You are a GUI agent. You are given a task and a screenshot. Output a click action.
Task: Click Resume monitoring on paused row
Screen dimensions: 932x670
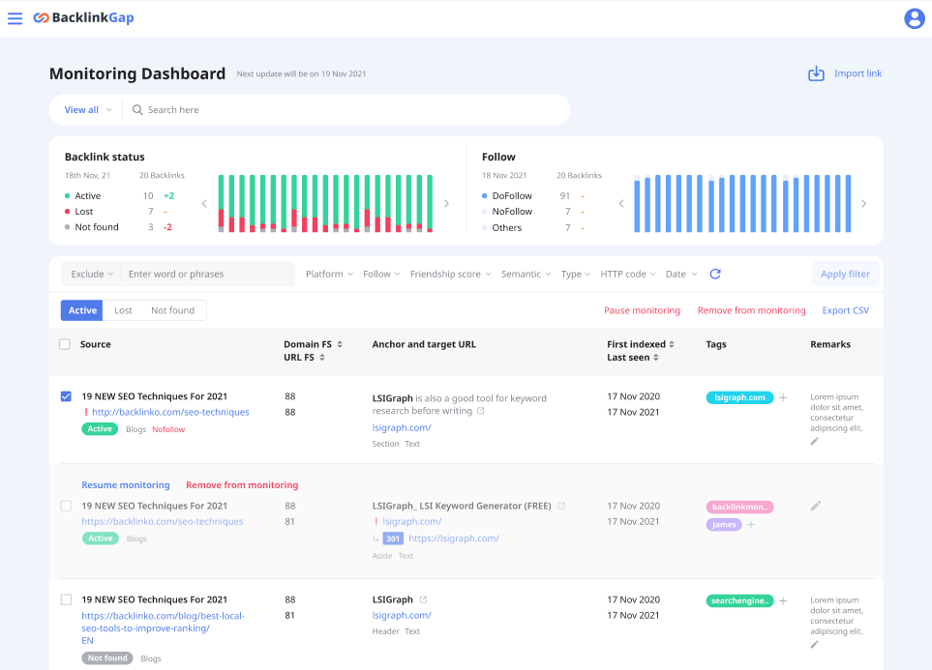coord(126,485)
